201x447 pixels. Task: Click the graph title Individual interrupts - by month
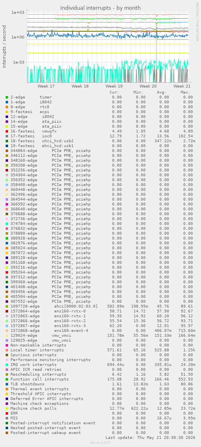[x=100, y=8]
